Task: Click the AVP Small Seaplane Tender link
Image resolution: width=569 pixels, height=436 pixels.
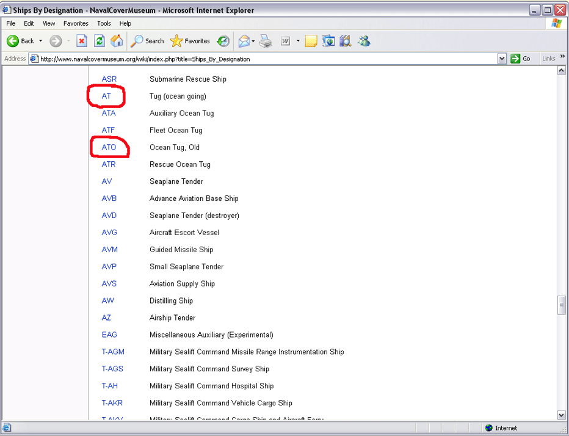Action: (109, 266)
